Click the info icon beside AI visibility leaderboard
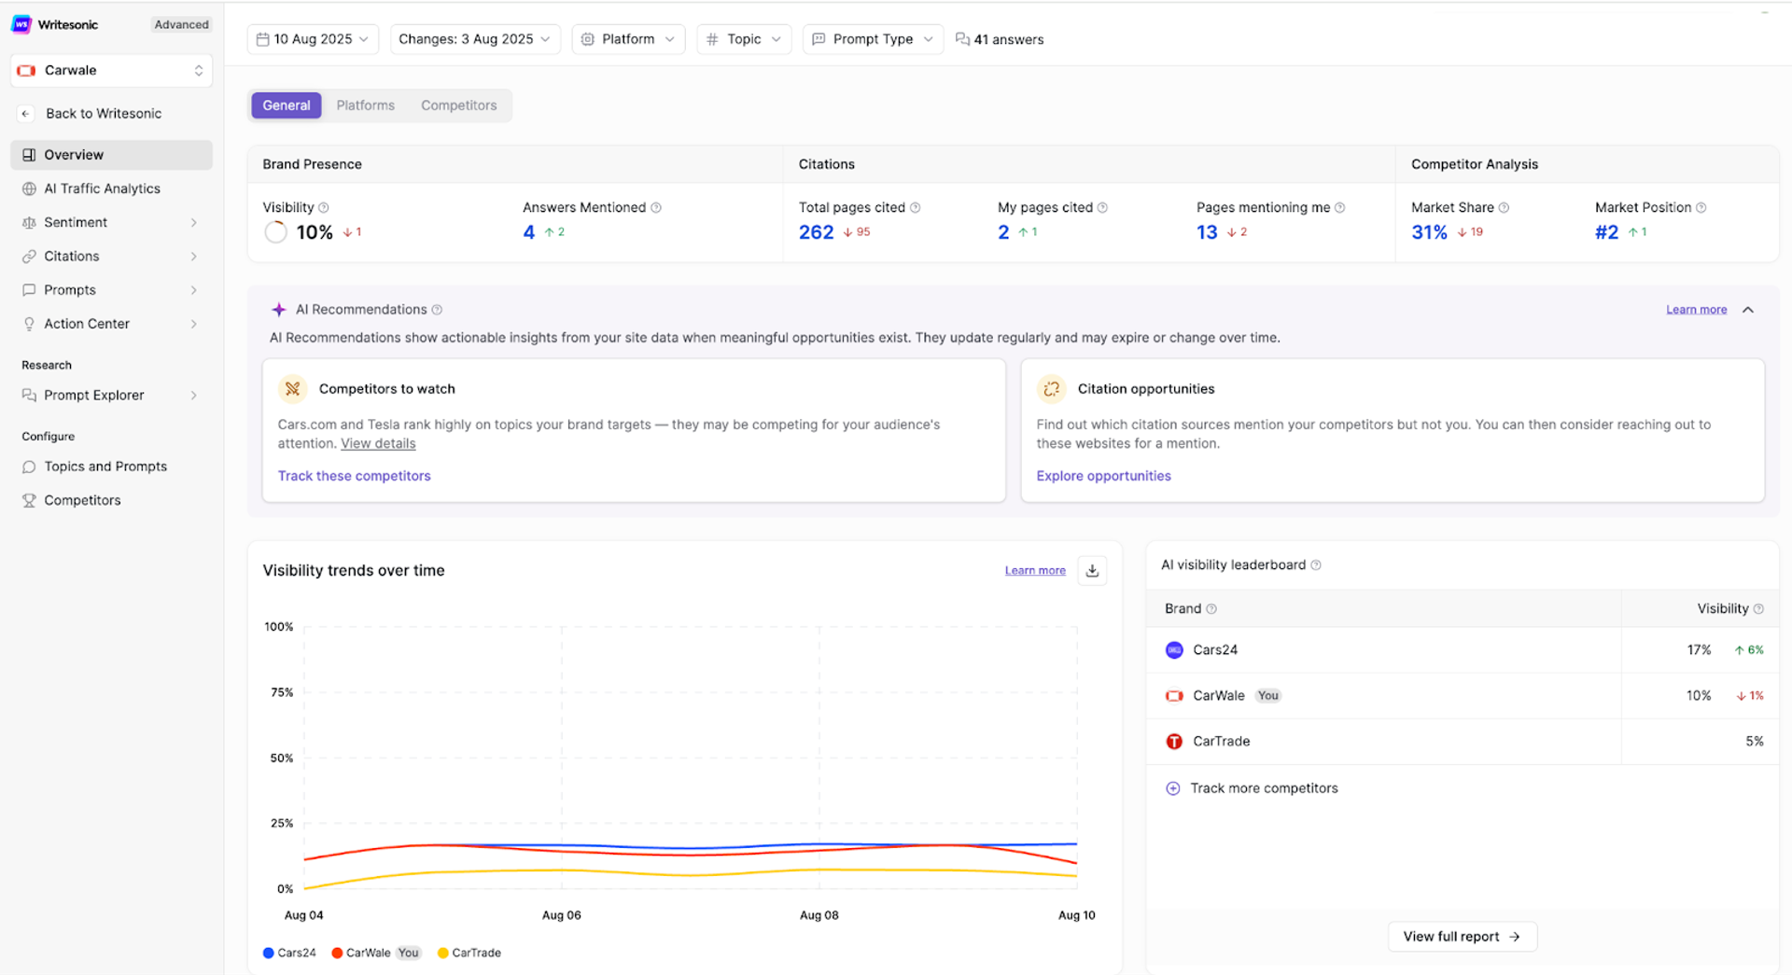1792x975 pixels. click(x=1316, y=565)
